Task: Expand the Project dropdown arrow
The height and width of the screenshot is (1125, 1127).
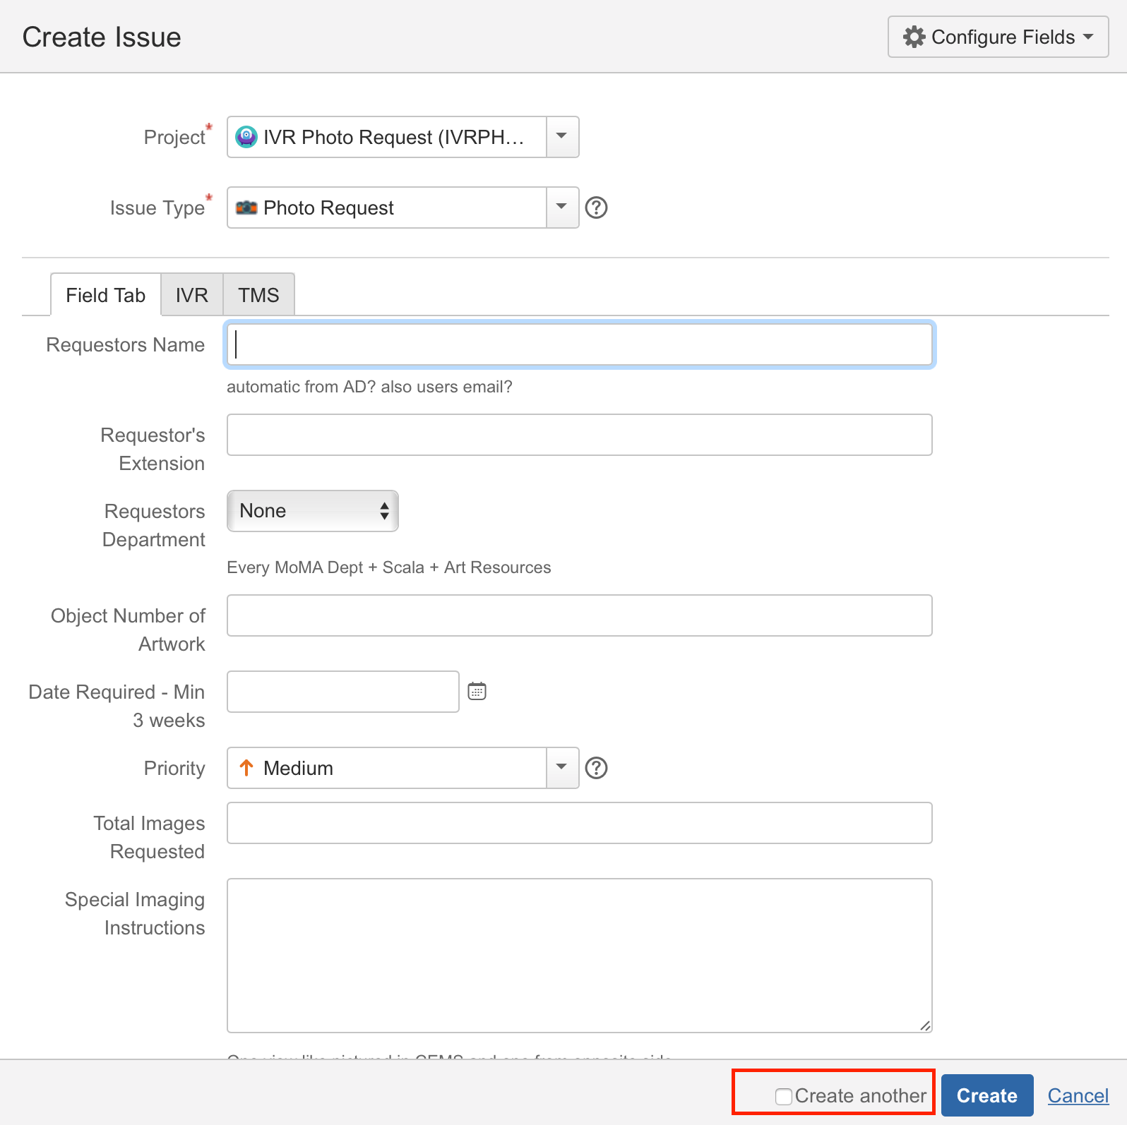Action: click(562, 137)
